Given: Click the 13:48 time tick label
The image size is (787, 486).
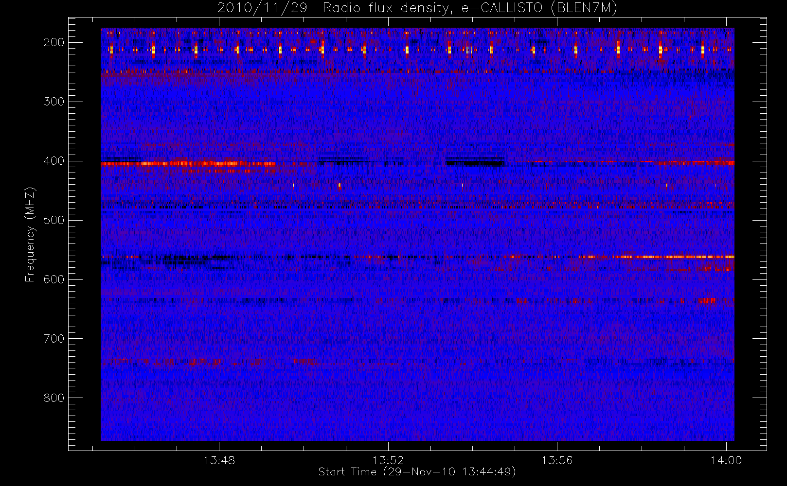Looking at the screenshot, I should (219, 460).
